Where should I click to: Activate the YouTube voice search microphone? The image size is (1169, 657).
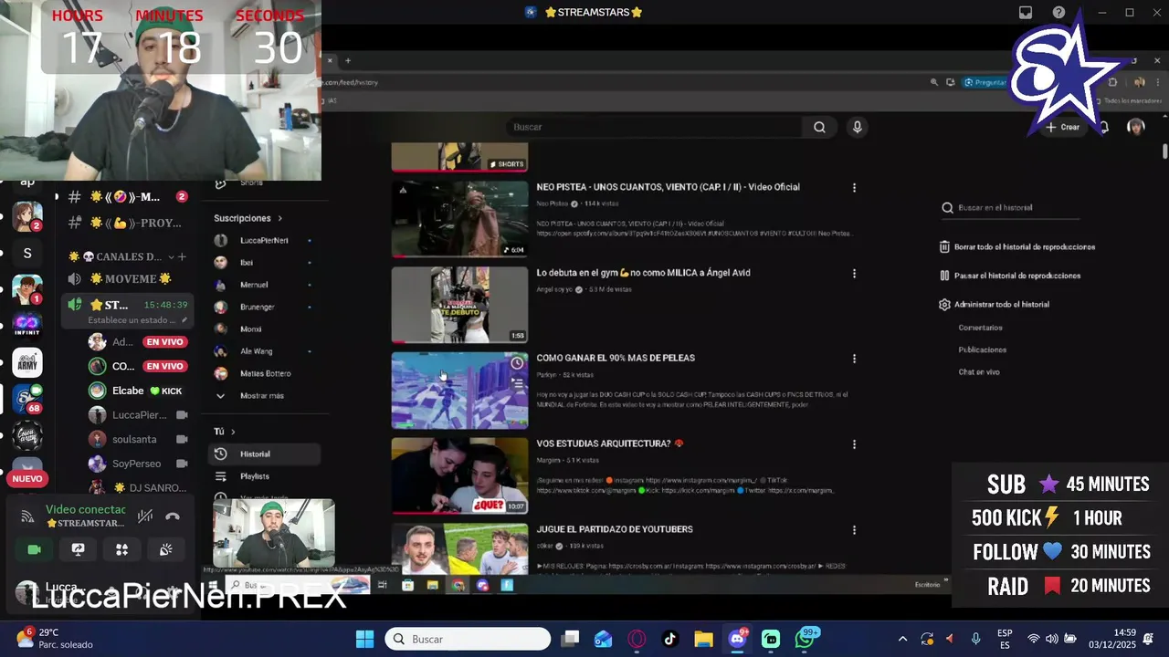click(x=857, y=128)
